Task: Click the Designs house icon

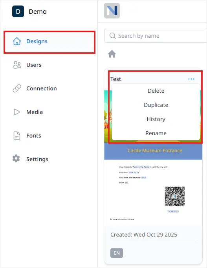Action: click(17, 41)
